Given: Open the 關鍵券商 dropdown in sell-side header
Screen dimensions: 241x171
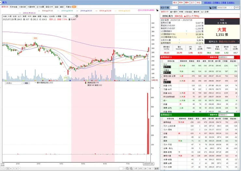Looking at the screenshot, I should [x=226, y=115].
